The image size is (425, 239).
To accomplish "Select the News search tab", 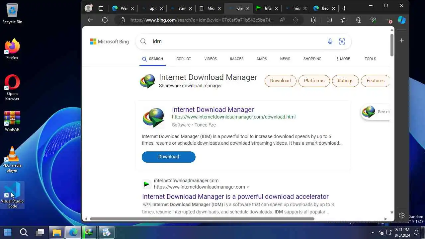I will tap(285, 59).
